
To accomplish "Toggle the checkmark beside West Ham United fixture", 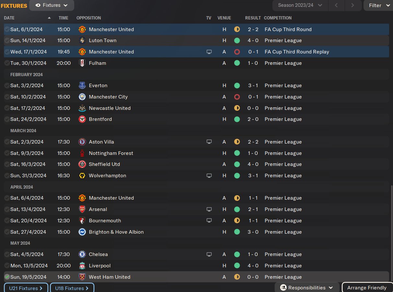I will tap(7, 277).
